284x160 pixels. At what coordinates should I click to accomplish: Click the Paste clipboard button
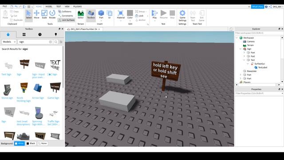point(5,15)
